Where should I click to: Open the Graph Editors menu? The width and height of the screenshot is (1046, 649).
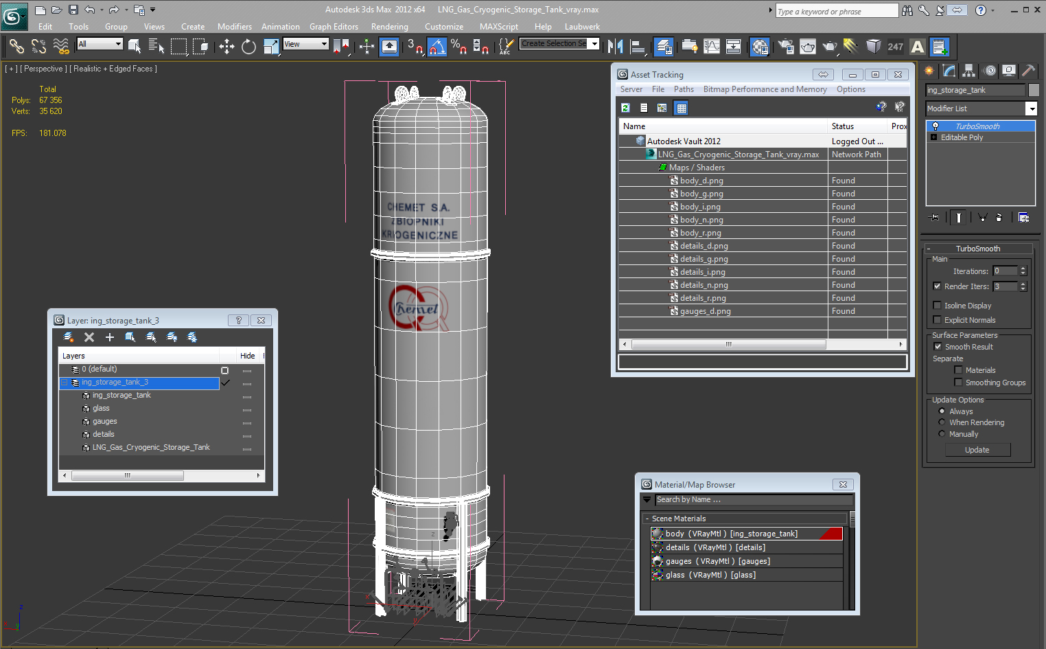(x=334, y=27)
